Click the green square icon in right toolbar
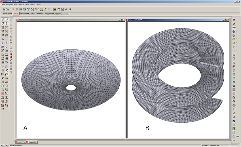The height and width of the screenshot is (147, 241). pyautogui.click(x=234, y=129)
